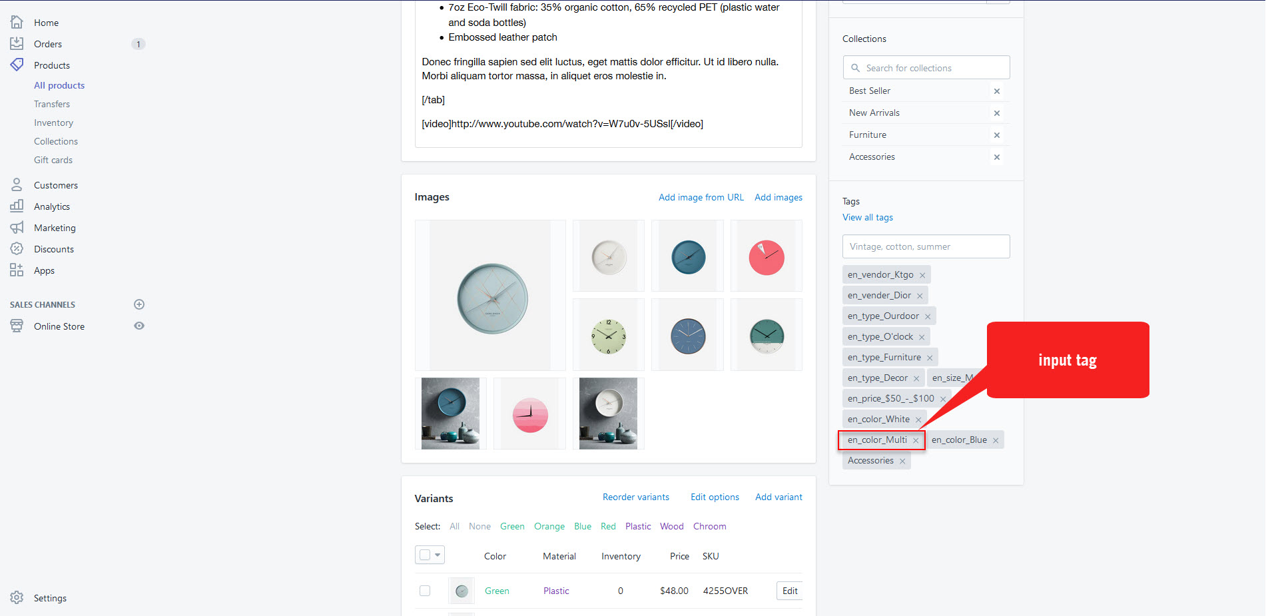Select Wood material variants filter
The image size is (1266, 616).
click(x=672, y=526)
